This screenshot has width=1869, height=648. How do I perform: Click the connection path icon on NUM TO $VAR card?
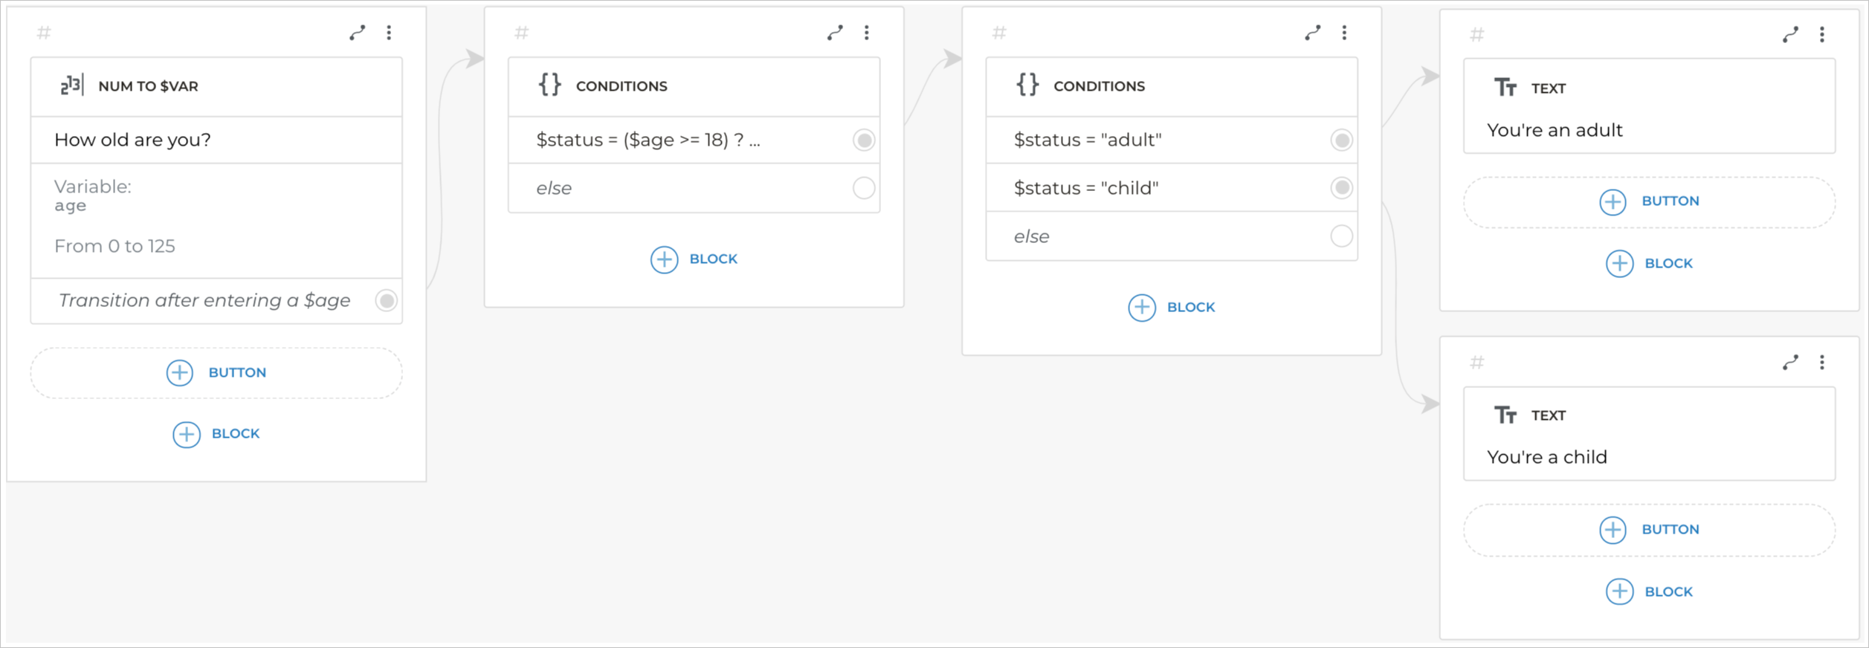pyautogui.click(x=358, y=33)
